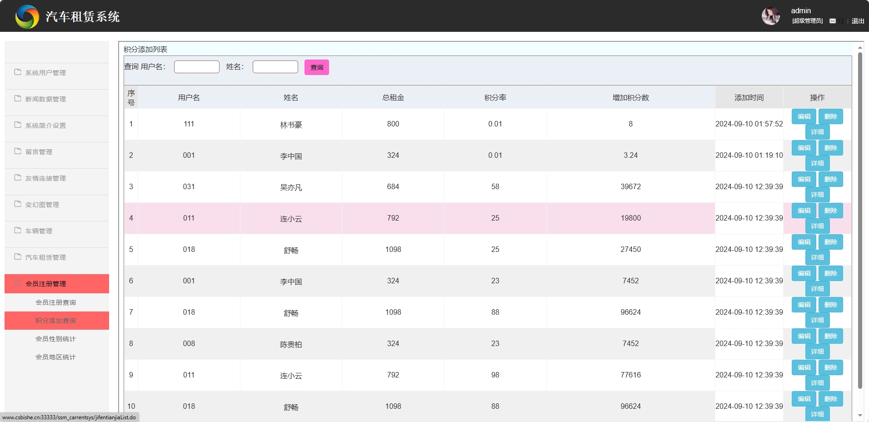Delete row 3 record for 吴亦凡
Image resolution: width=869 pixels, height=422 pixels.
tap(830, 179)
